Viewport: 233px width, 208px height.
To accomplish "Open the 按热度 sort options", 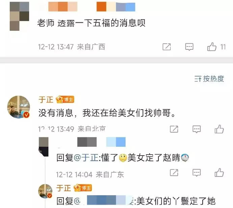I will [x=209, y=79].
